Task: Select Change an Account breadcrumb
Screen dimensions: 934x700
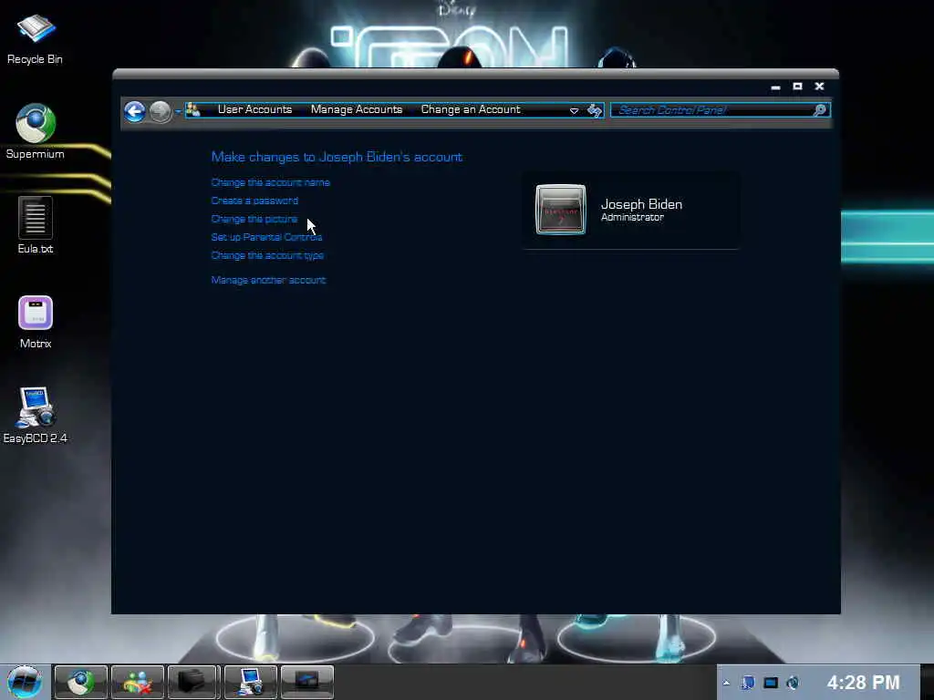Action: pos(471,109)
